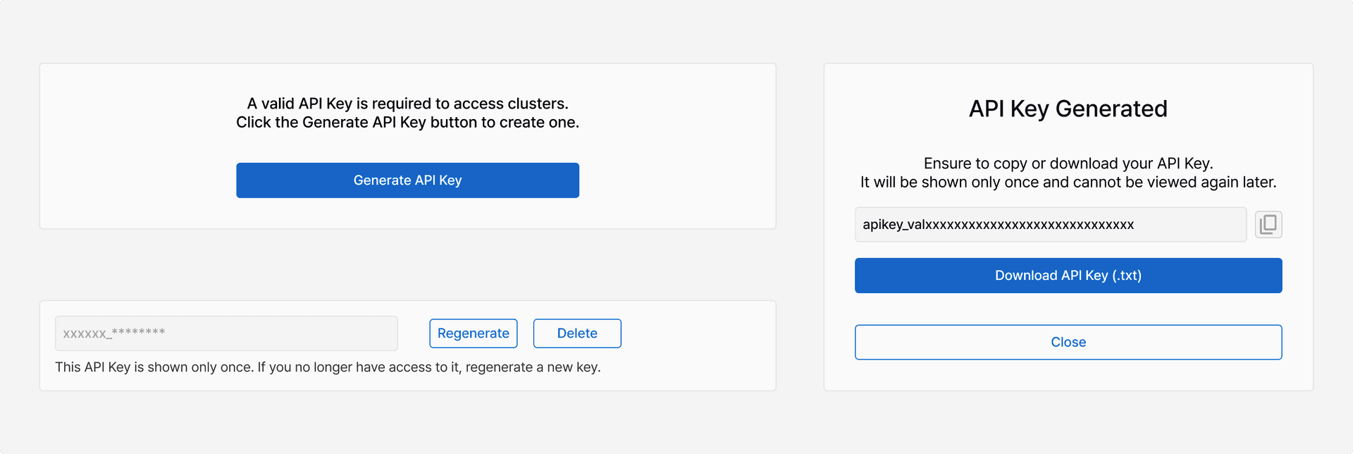Activate the blue Download API Key button
Image resolution: width=1353 pixels, height=454 pixels.
point(1068,275)
